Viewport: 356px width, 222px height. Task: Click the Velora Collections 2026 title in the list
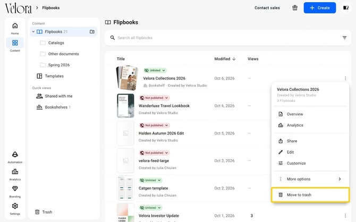(164, 78)
